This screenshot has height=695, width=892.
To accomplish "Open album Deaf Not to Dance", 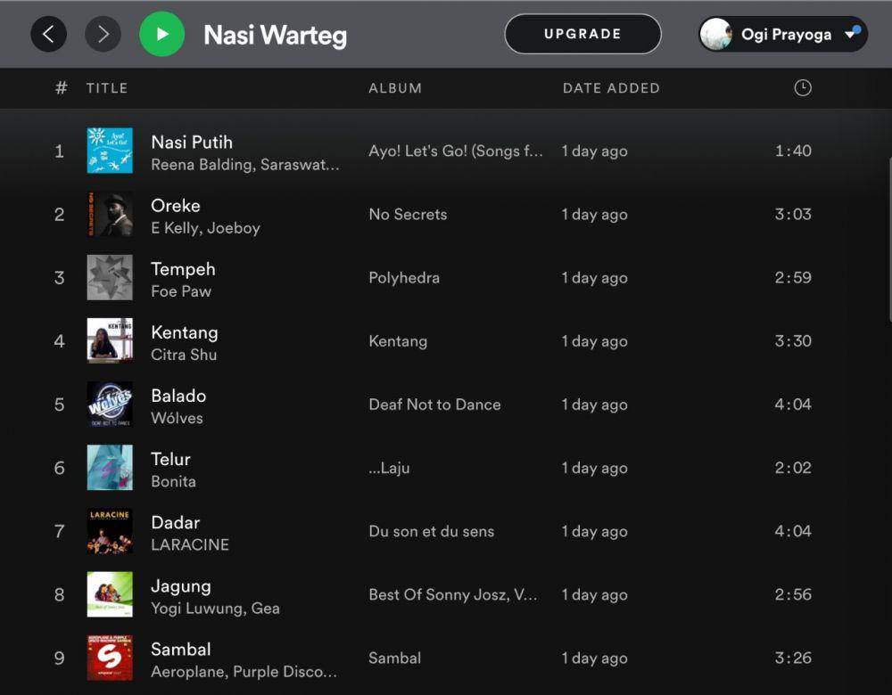I will coord(434,405).
